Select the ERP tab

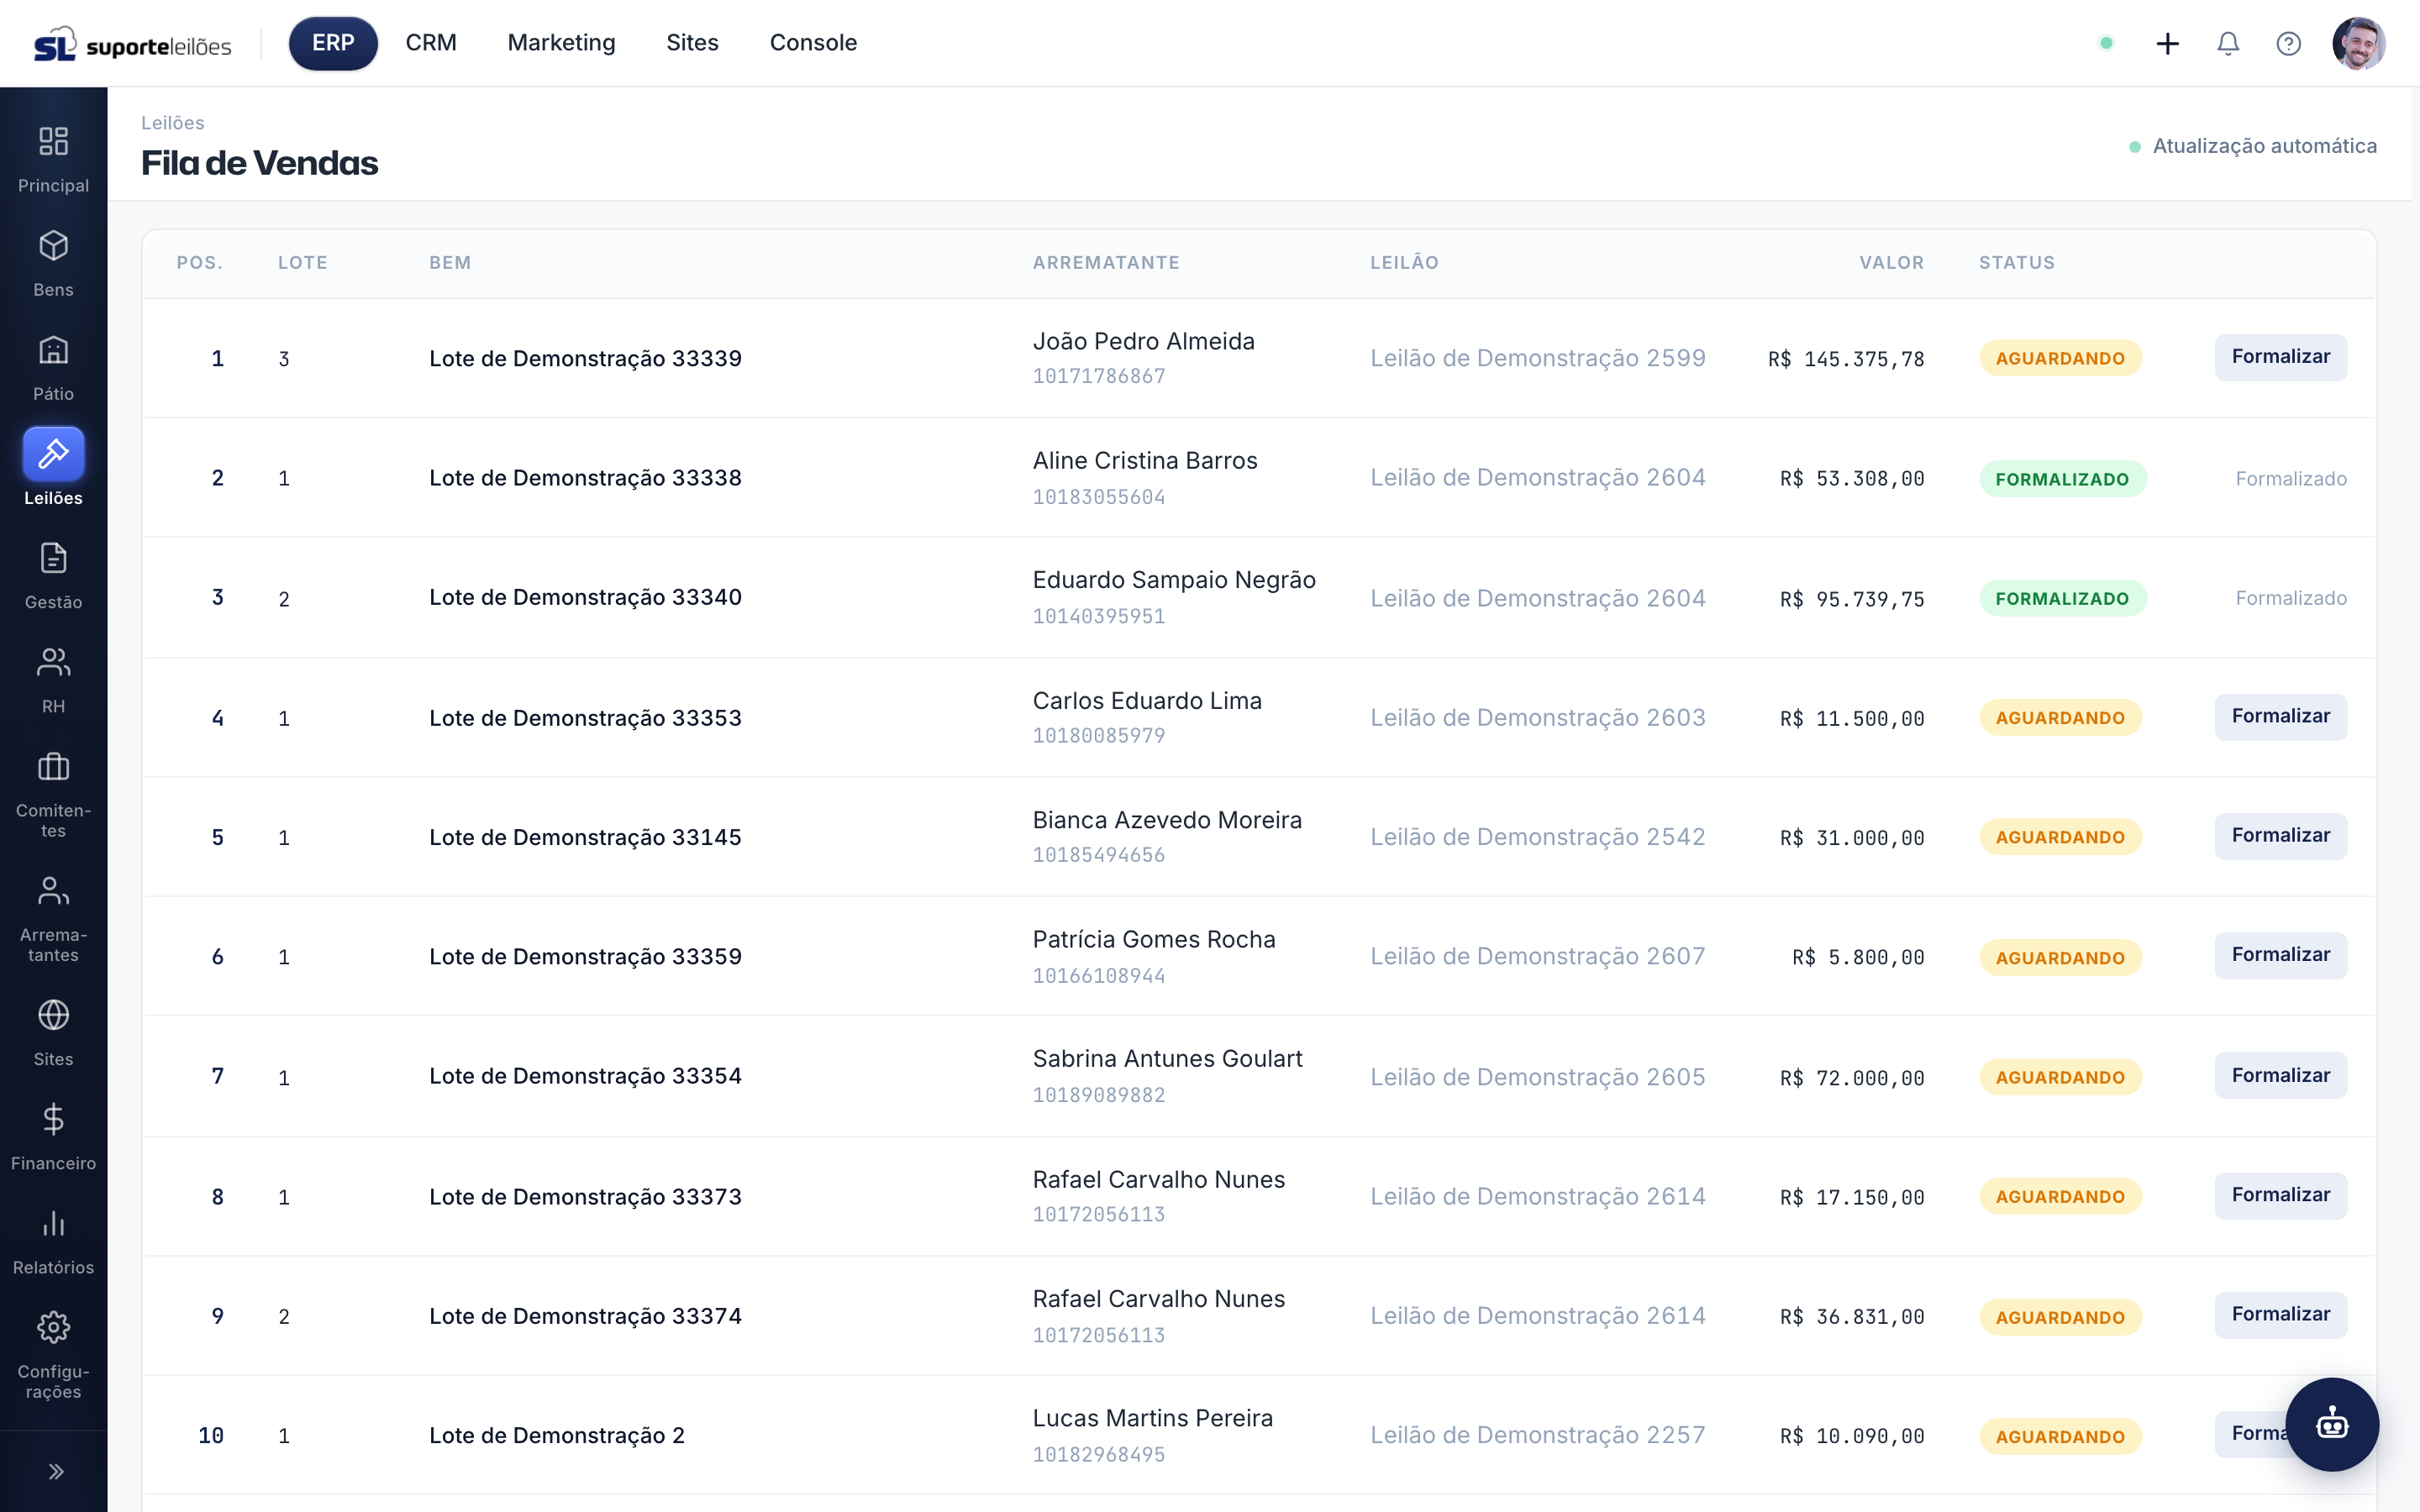333,43
